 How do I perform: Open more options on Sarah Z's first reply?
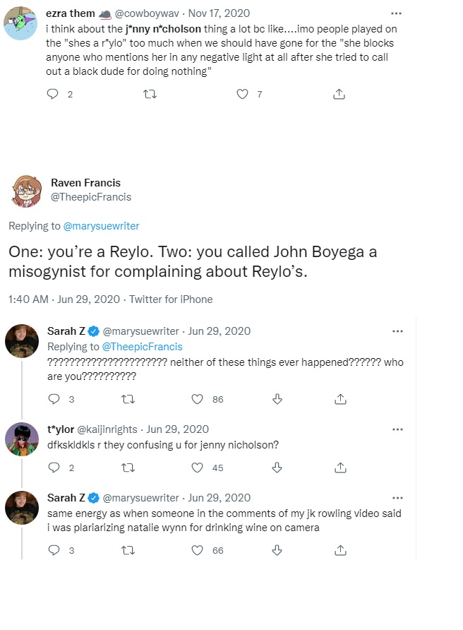[x=397, y=331]
